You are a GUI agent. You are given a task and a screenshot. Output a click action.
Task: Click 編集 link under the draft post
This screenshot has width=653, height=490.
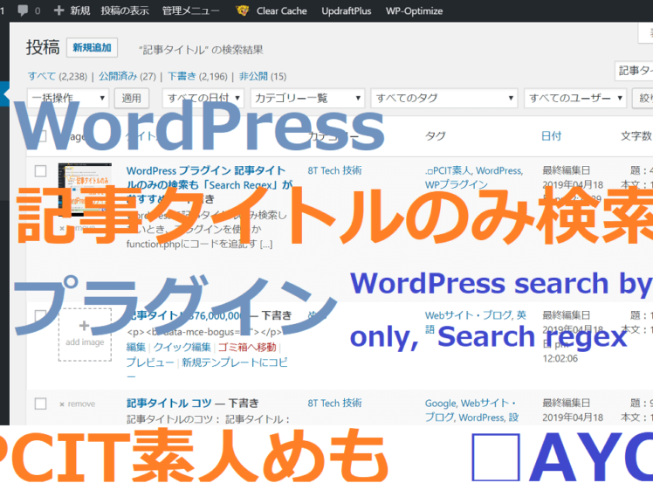click(136, 347)
